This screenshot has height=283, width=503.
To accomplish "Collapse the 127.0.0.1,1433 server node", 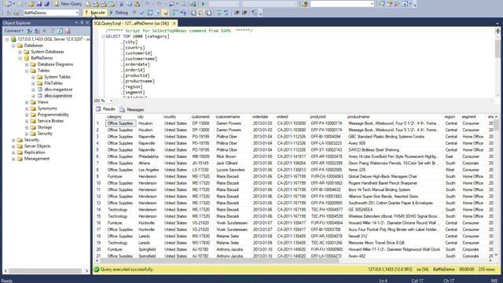I will (7, 39).
